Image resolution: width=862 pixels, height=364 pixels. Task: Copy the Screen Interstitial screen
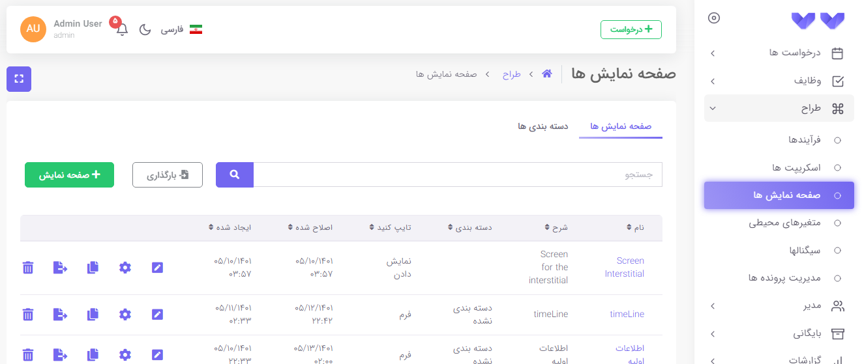pos(93,267)
